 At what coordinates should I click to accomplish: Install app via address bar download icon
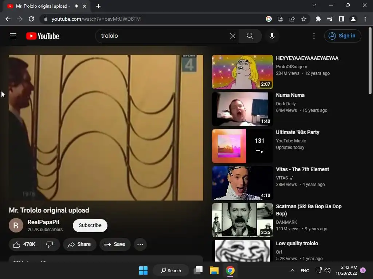click(280, 19)
